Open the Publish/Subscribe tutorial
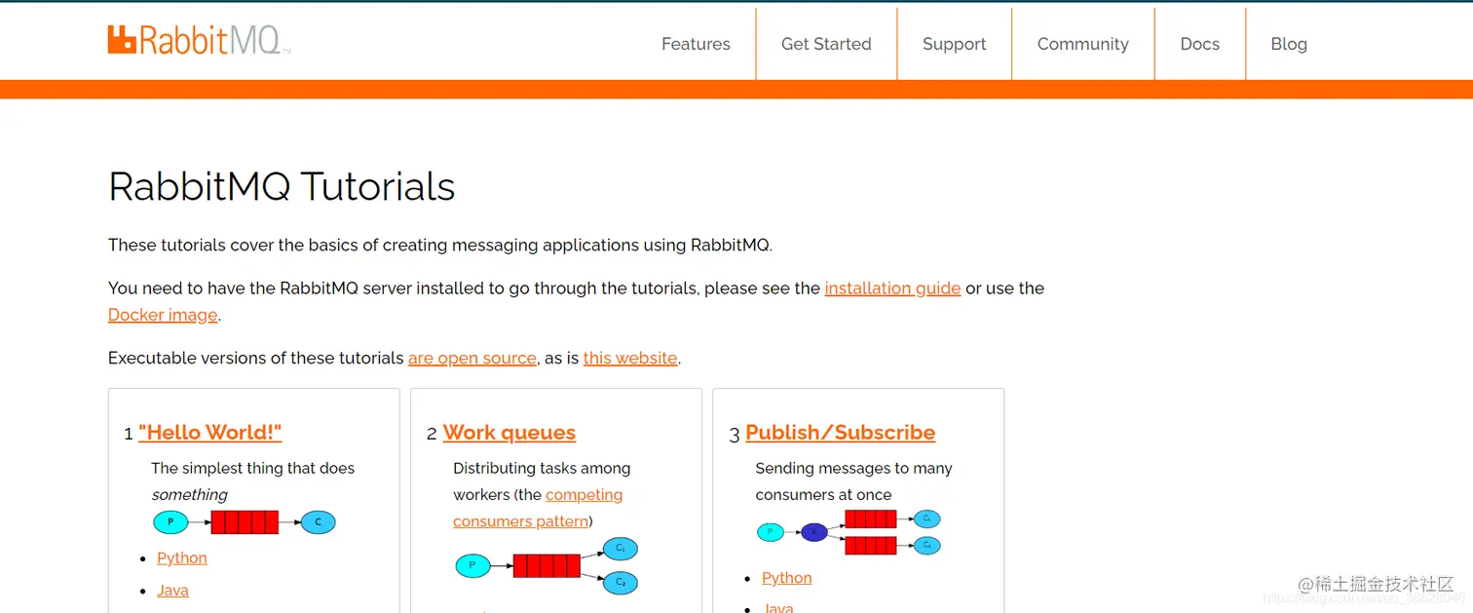 pos(840,433)
